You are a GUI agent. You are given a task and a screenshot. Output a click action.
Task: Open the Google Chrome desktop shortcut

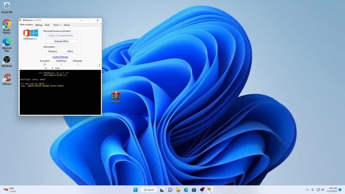click(x=6, y=26)
